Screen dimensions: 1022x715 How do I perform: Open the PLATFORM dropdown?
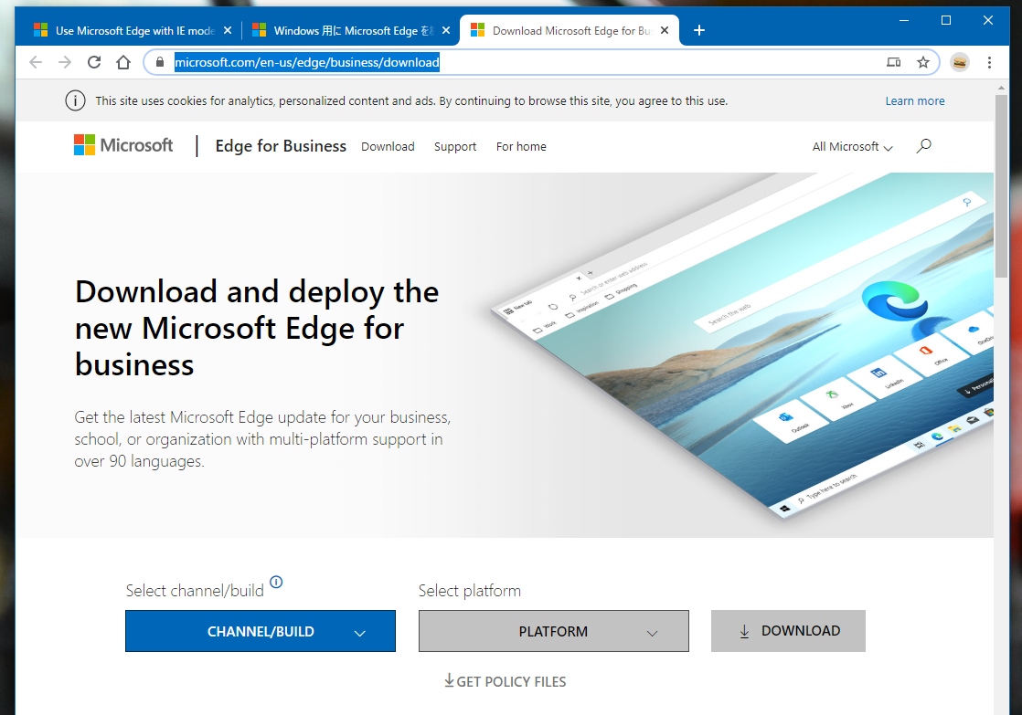point(553,631)
